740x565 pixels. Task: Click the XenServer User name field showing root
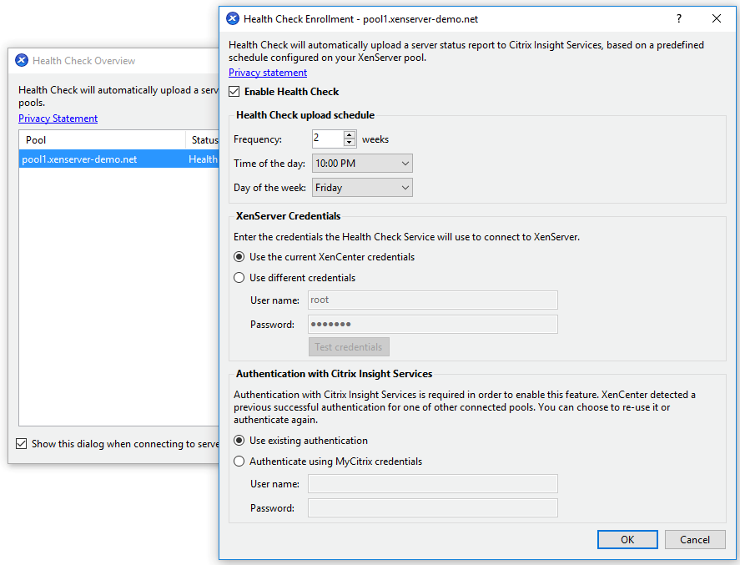coord(433,300)
